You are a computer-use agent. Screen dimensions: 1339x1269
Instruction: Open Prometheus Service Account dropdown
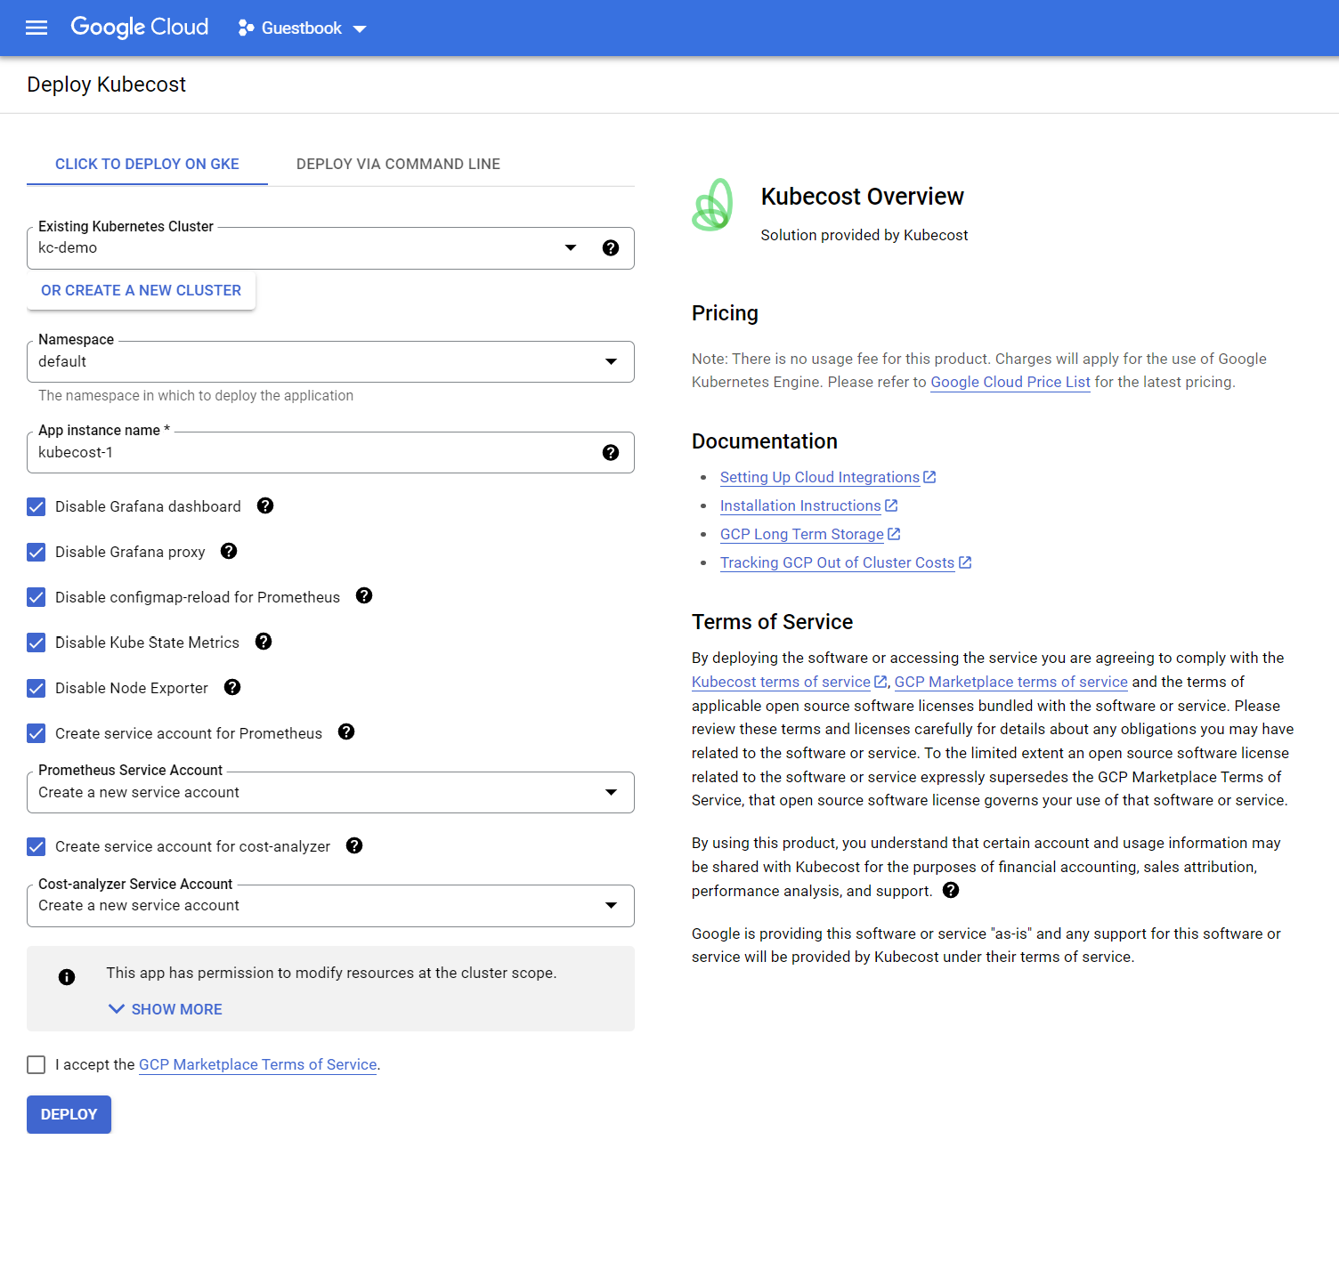point(330,793)
